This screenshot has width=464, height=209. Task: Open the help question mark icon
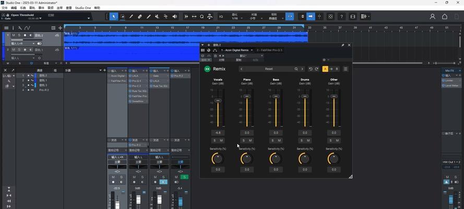[x=341, y=17]
